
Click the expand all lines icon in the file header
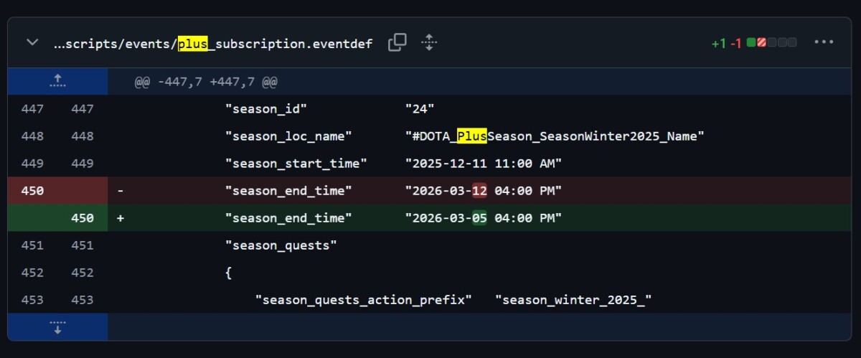point(428,43)
